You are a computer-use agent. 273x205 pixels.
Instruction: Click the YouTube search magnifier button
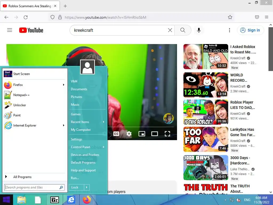183,30
